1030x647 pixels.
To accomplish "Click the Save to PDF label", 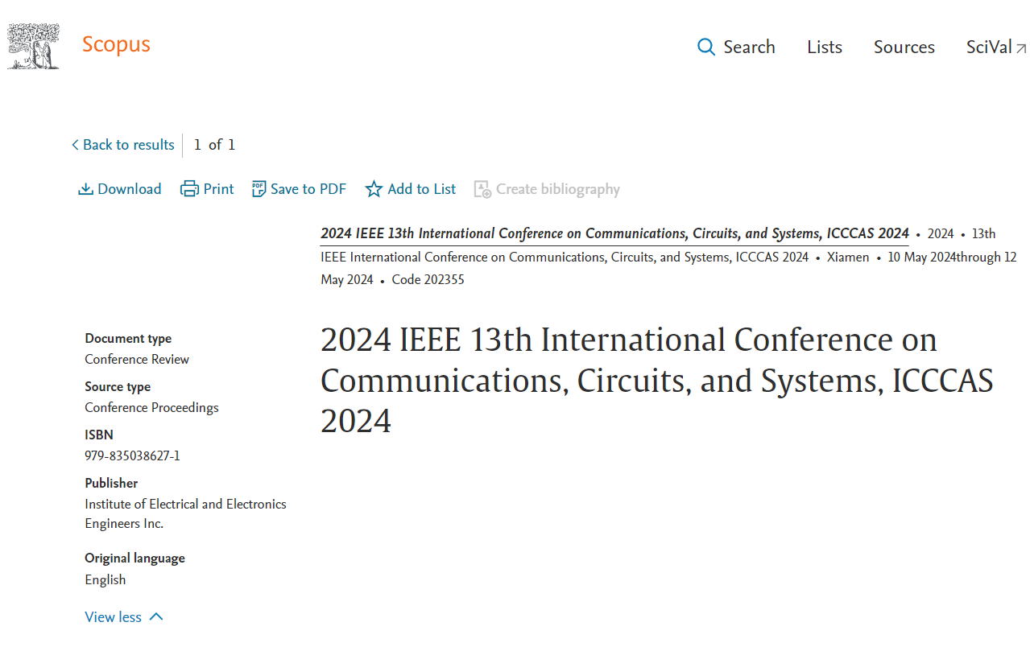I will click(308, 189).
